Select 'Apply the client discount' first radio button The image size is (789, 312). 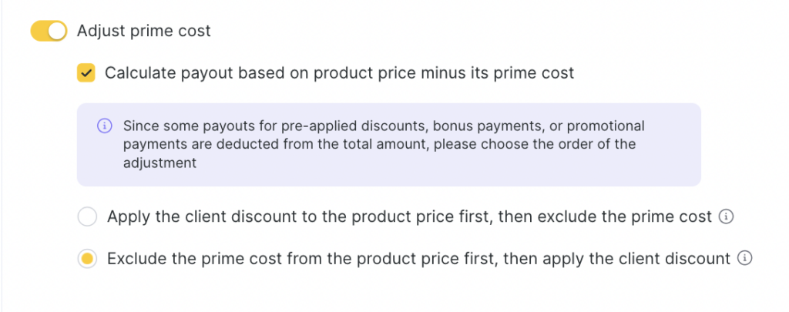point(87,217)
